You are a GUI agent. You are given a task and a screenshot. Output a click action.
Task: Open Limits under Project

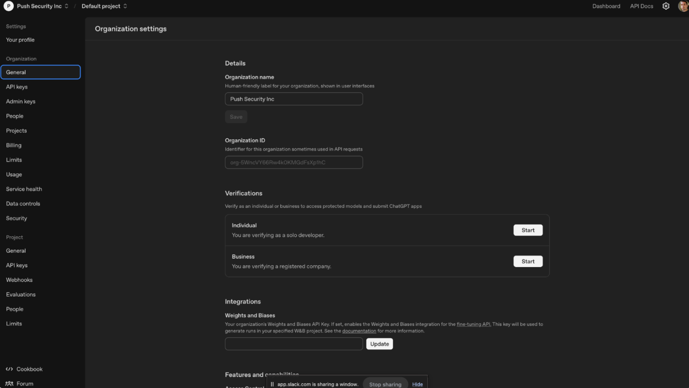pos(14,324)
